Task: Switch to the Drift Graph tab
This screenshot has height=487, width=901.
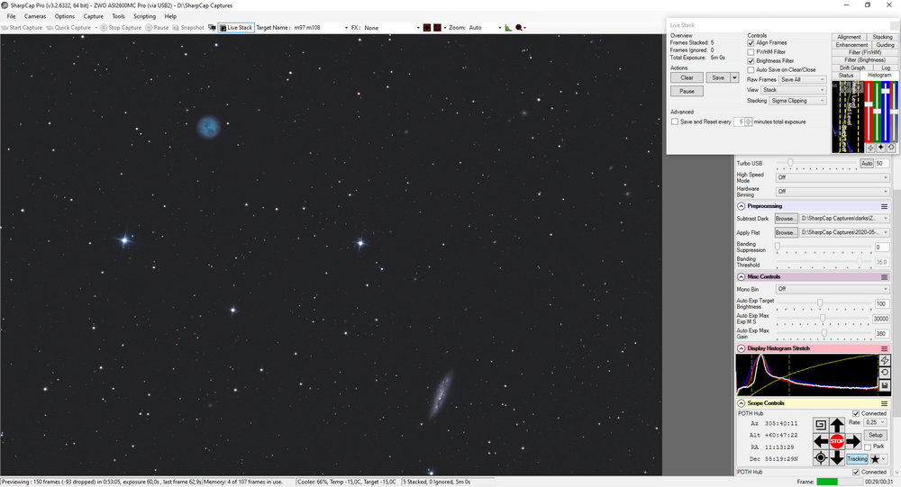Action: pyautogui.click(x=852, y=68)
